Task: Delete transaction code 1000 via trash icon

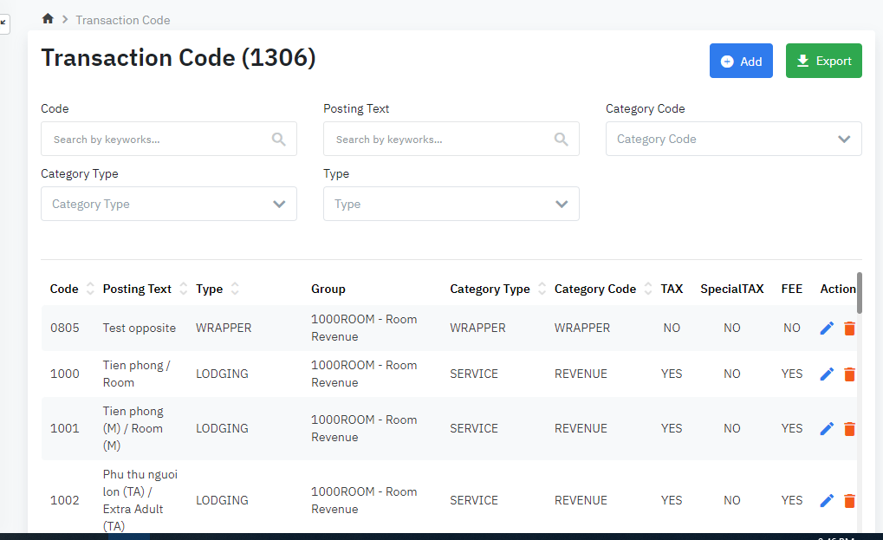Action: [849, 374]
